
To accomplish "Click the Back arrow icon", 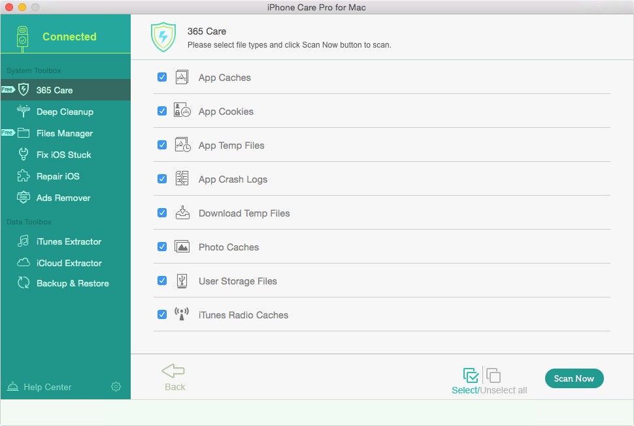I will (x=173, y=371).
